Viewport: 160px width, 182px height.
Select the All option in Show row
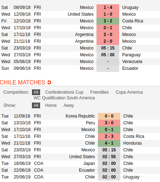tap(36, 105)
